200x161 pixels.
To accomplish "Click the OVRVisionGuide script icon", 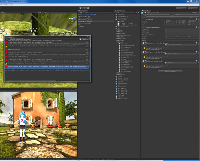I will coord(120,71).
